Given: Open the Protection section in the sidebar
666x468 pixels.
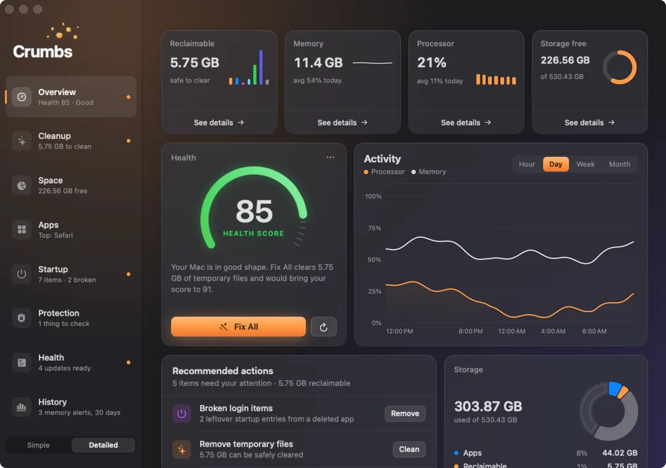Looking at the screenshot, I should [71, 318].
